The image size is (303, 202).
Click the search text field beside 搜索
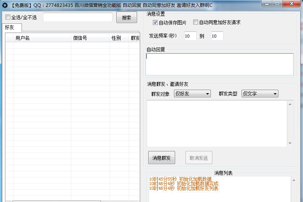coord(78,17)
